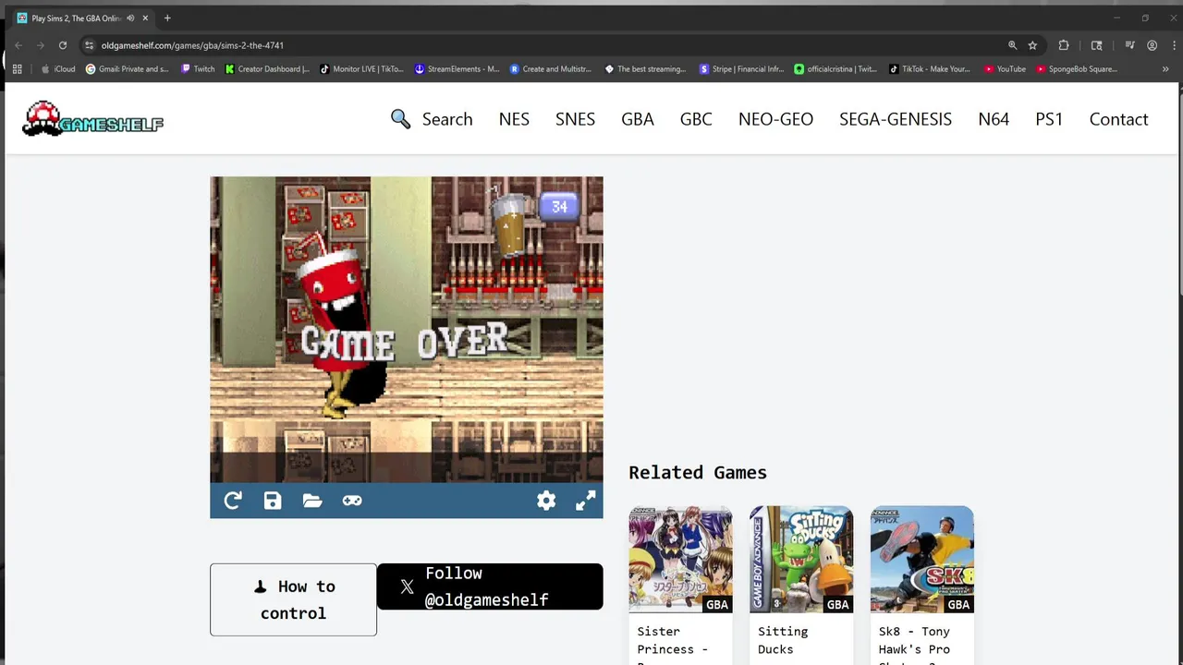Enter fullscreen mode in emulator

pyautogui.click(x=586, y=501)
